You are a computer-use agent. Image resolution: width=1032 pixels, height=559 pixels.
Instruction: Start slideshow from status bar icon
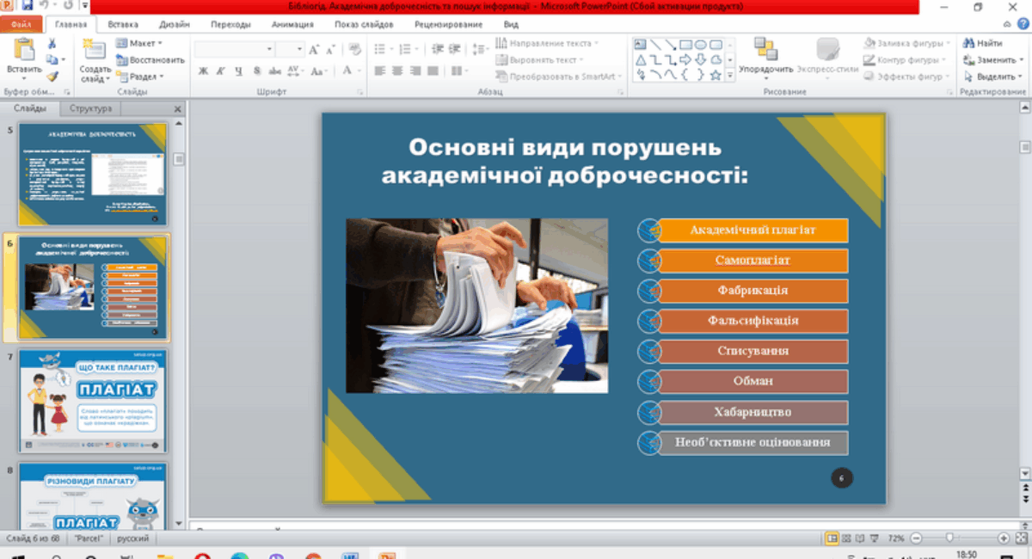(x=874, y=537)
